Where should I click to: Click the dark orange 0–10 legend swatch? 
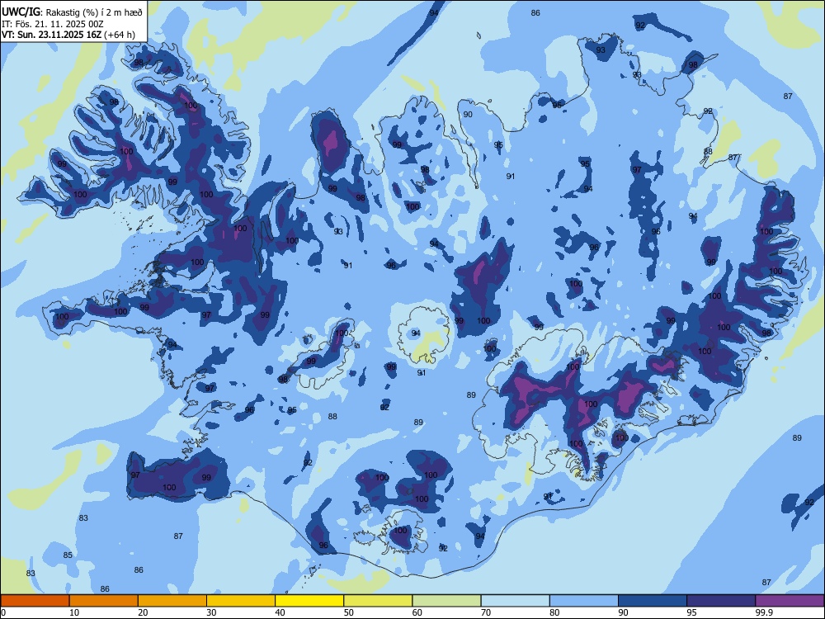35,601
